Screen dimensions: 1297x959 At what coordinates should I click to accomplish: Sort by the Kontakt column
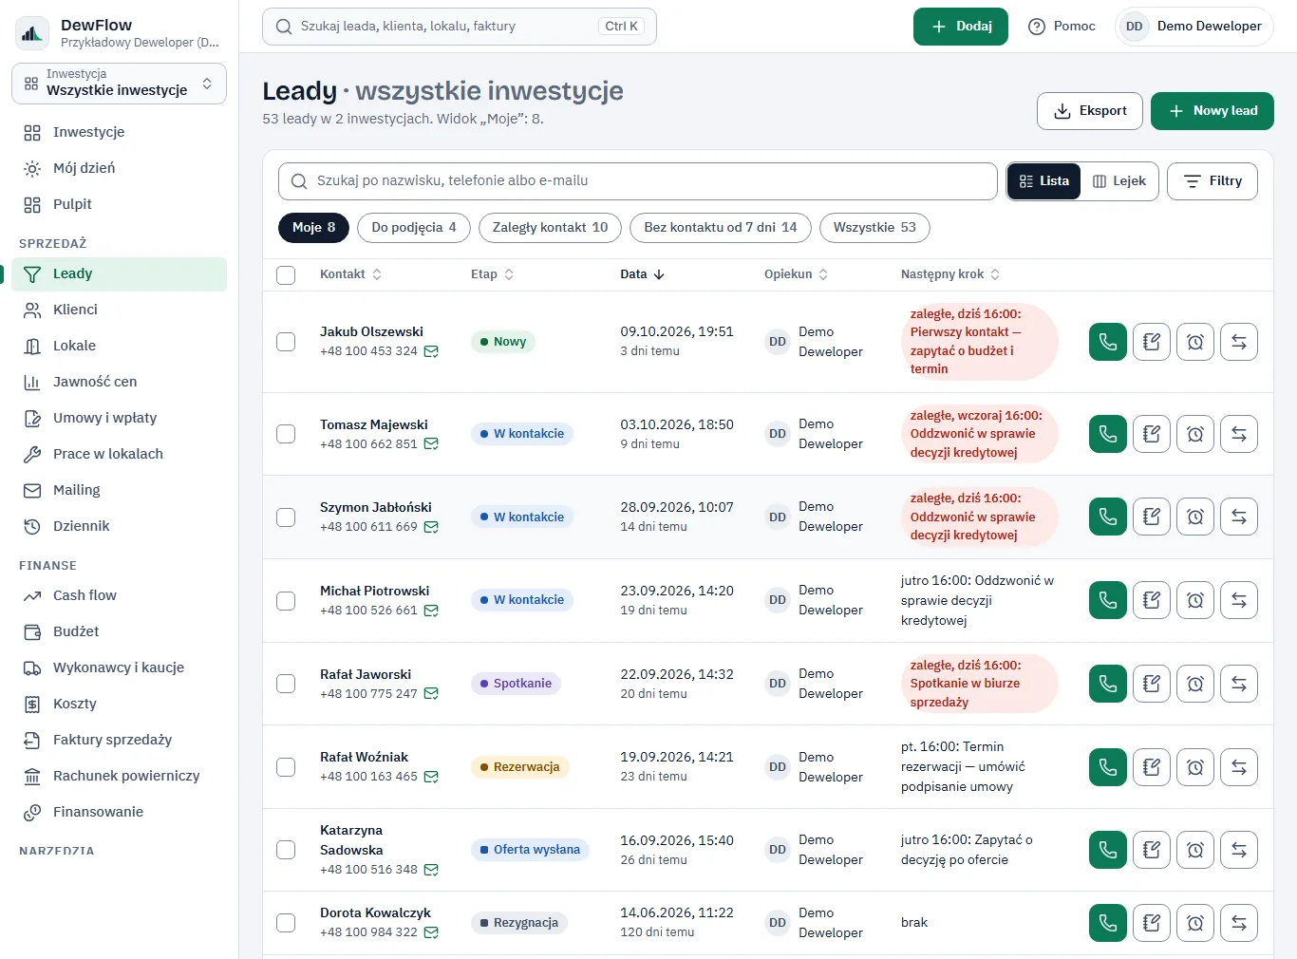pos(350,274)
